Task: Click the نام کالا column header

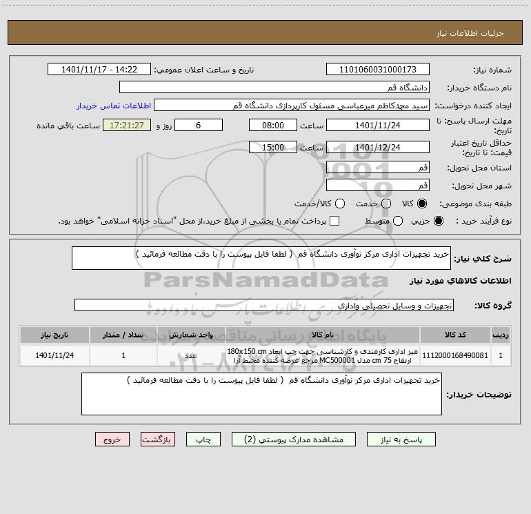Action: pyautogui.click(x=323, y=335)
